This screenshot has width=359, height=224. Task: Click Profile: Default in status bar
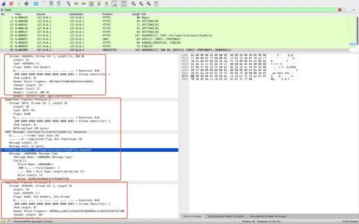[350, 222]
